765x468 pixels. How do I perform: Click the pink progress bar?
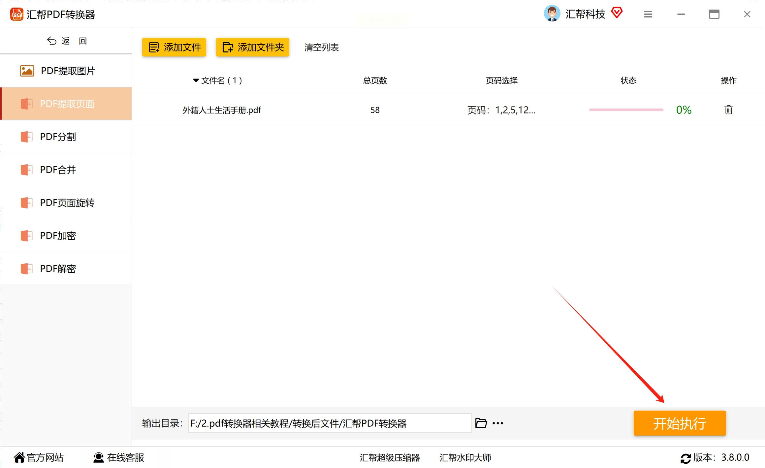626,110
